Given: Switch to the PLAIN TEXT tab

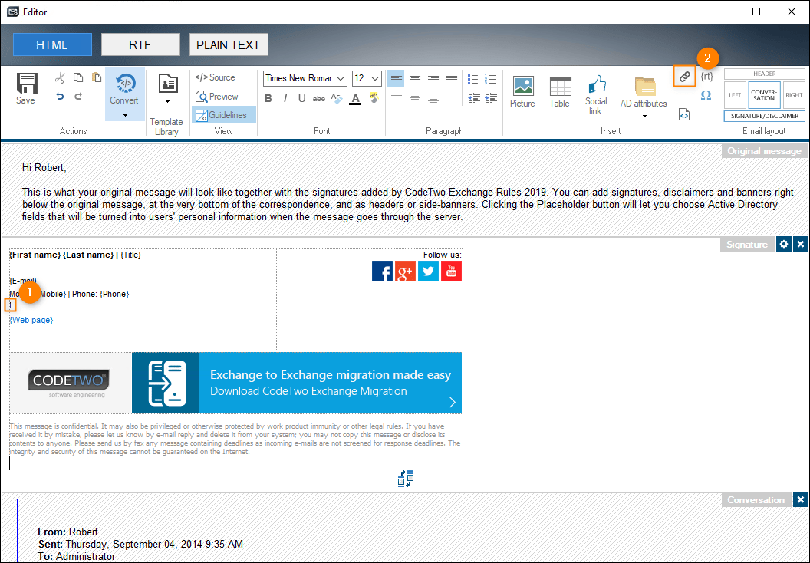Looking at the screenshot, I should click(228, 44).
